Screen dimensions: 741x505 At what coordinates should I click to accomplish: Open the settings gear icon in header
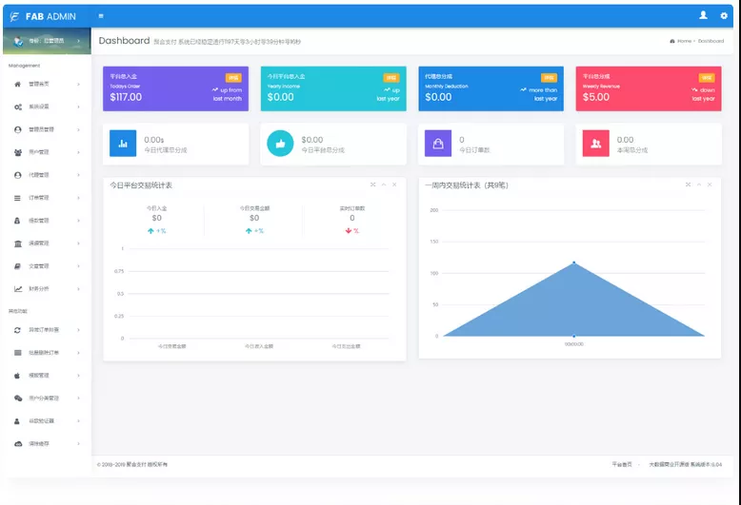pyautogui.click(x=724, y=15)
